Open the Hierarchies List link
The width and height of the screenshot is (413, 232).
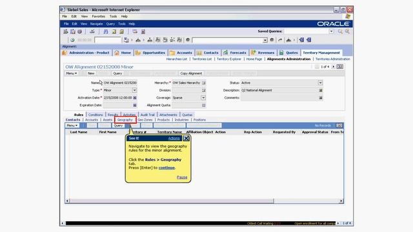click(176, 59)
